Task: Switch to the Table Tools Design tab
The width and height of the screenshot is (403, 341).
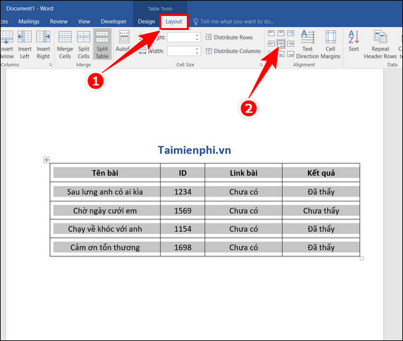Action: point(146,22)
